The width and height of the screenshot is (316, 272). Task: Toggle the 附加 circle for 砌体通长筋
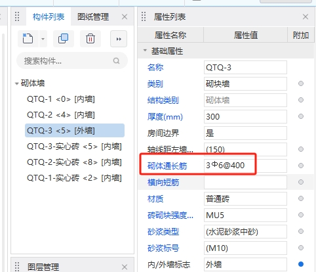(301, 166)
